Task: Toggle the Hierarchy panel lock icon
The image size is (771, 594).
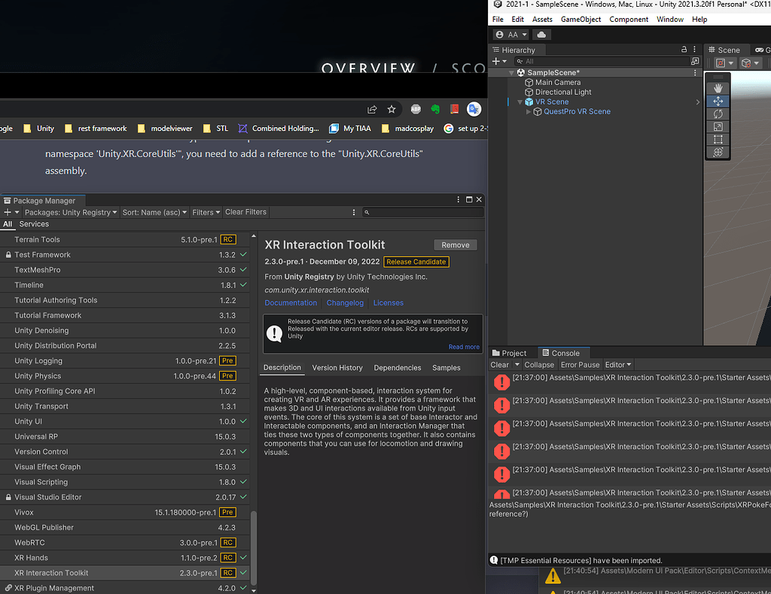Action: pyautogui.click(x=684, y=49)
